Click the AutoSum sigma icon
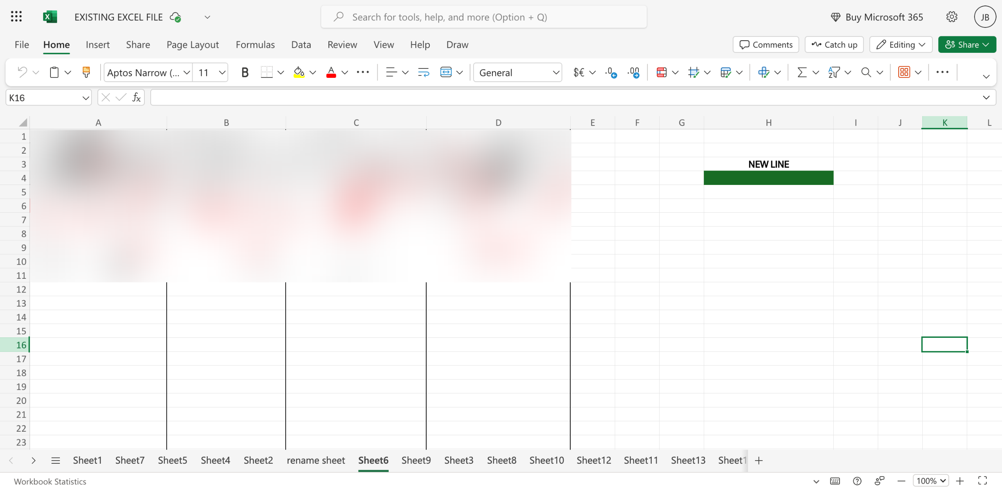The width and height of the screenshot is (1002, 488). click(x=802, y=72)
